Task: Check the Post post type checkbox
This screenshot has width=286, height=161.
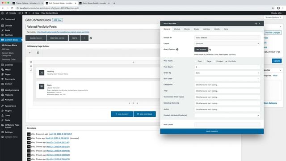Action: click(x=196, y=61)
